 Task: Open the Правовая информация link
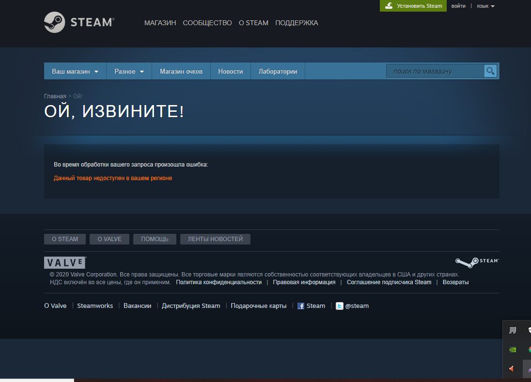coord(304,282)
